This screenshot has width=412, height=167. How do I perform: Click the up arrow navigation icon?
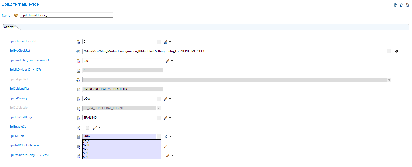click(x=401, y=5)
